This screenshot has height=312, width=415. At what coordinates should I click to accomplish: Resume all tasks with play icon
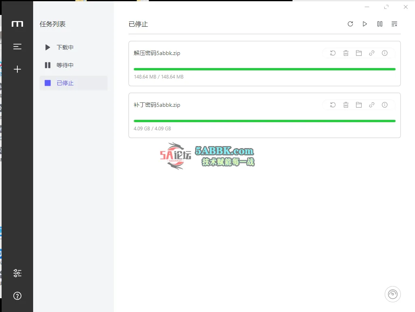[x=365, y=24]
